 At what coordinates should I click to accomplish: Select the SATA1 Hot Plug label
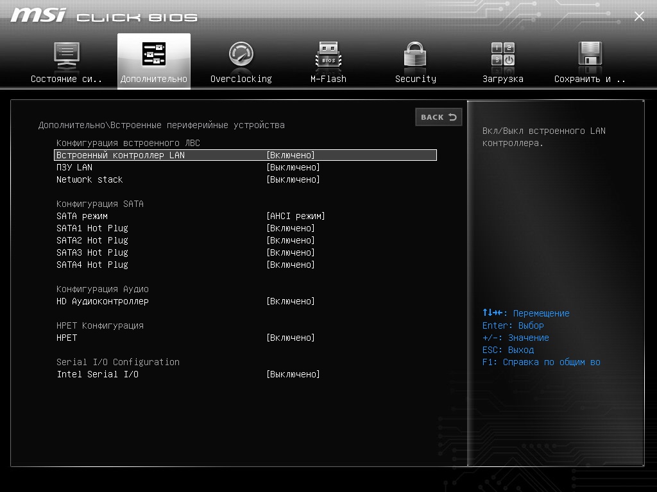tap(92, 229)
